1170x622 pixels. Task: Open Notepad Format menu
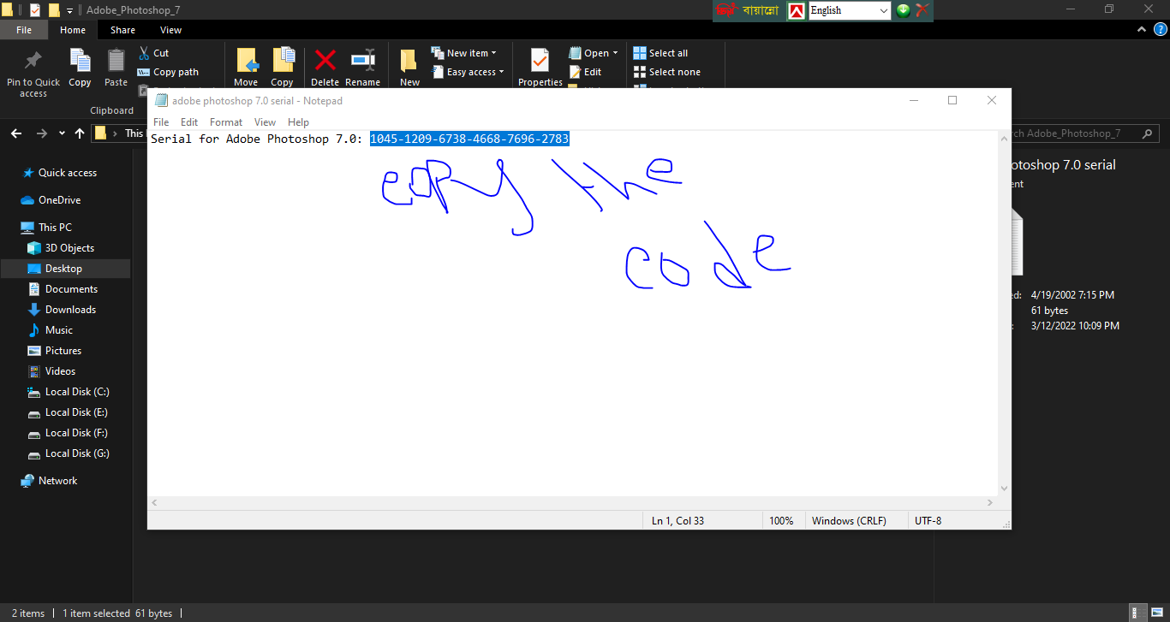pos(226,122)
